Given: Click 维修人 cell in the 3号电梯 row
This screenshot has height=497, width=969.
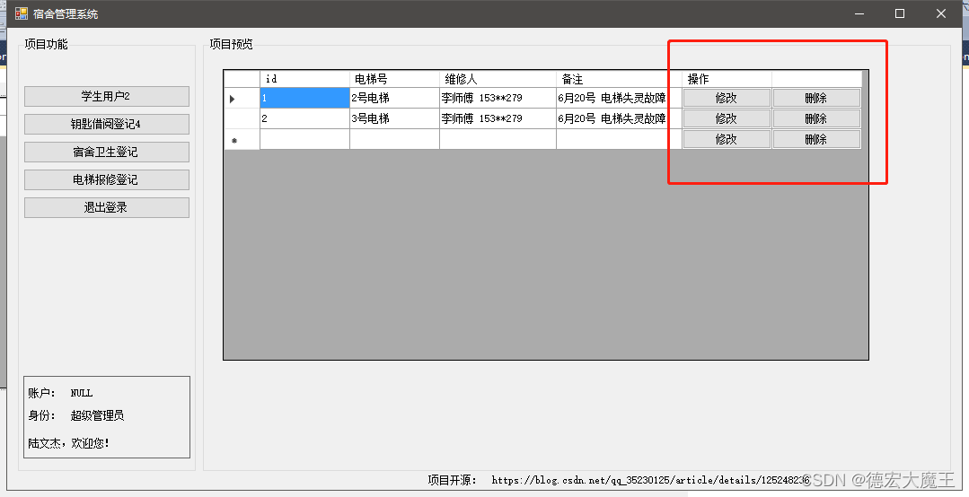Looking at the screenshot, I should tap(498, 118).
